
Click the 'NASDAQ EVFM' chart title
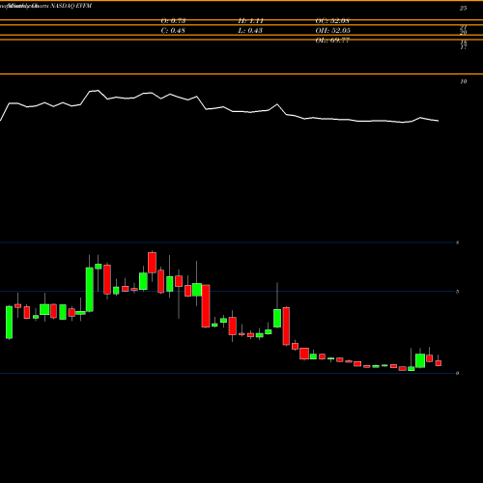[x=71, y=6]
